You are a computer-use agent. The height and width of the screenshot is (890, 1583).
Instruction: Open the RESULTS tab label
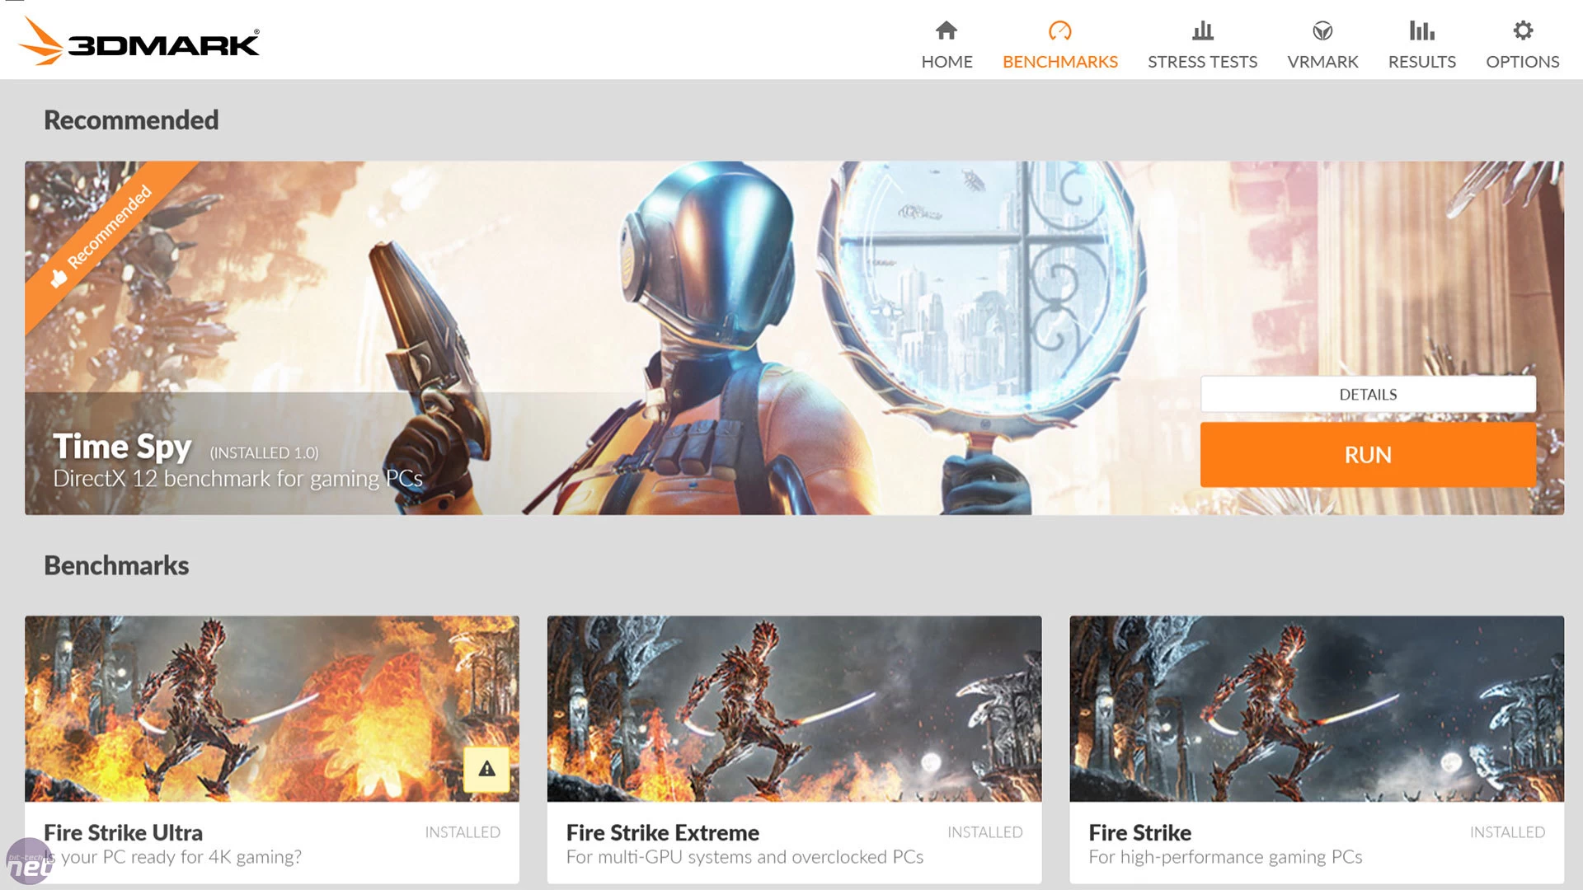pyautogui.click(x=1421, y=62)
